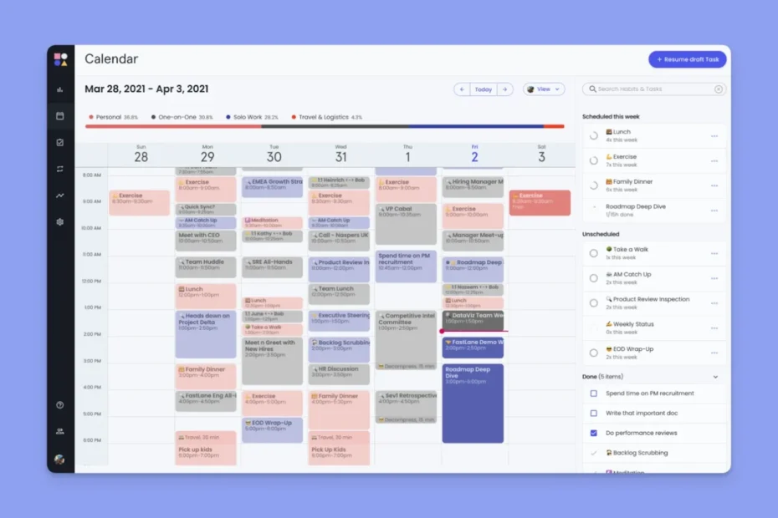Open the tasks checklist icon in sidebar
Screen dimensions: 778x518
coord(60,143)
